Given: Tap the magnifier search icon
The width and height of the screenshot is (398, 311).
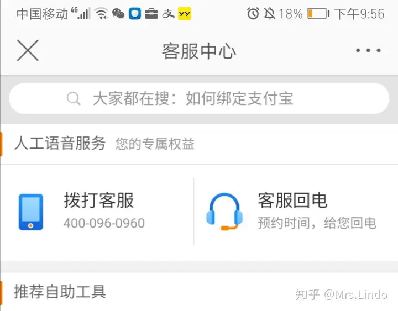Looking at the screenshot, I should tap(74, 98).
